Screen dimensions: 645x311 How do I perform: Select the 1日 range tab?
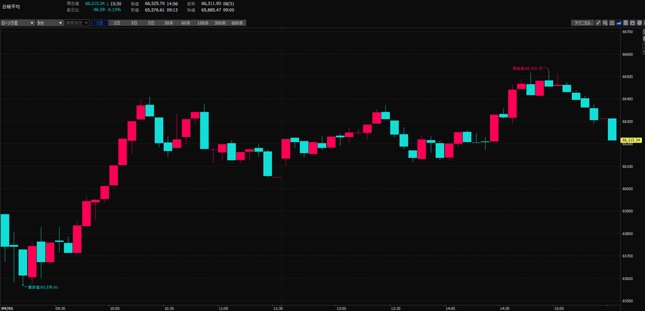100,23
